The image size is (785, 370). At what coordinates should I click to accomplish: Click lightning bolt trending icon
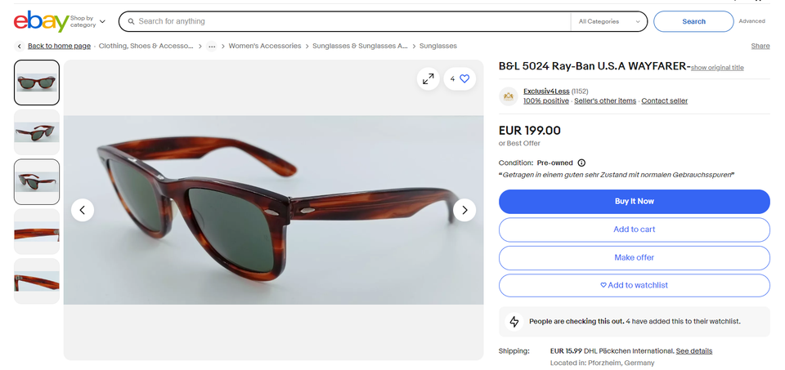pos(514,322)
